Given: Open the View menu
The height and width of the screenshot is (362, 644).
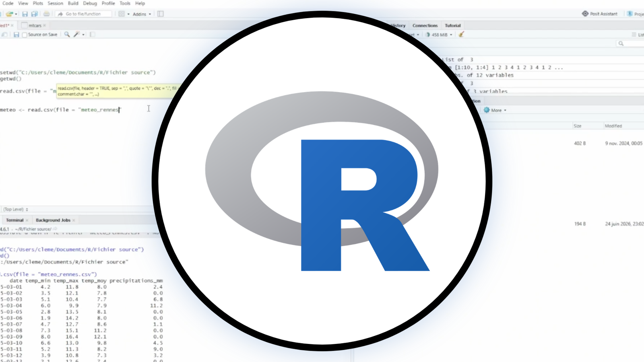Looking at the screenshot, I should point(23,3).
